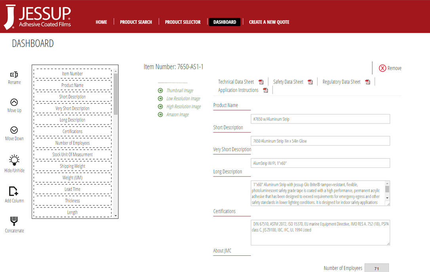Select the Item Number column entry
This screenshot has height=272, width=430.
tap(72, 74)
